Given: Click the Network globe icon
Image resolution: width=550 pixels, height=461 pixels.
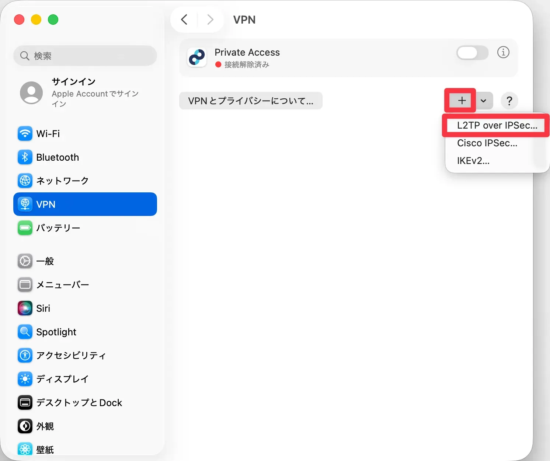Looking at the screenshot, I should [x=25, y=181].
